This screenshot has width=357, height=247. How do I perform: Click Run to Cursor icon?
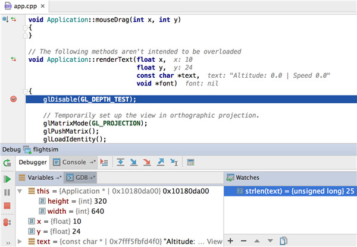[174, 162]
